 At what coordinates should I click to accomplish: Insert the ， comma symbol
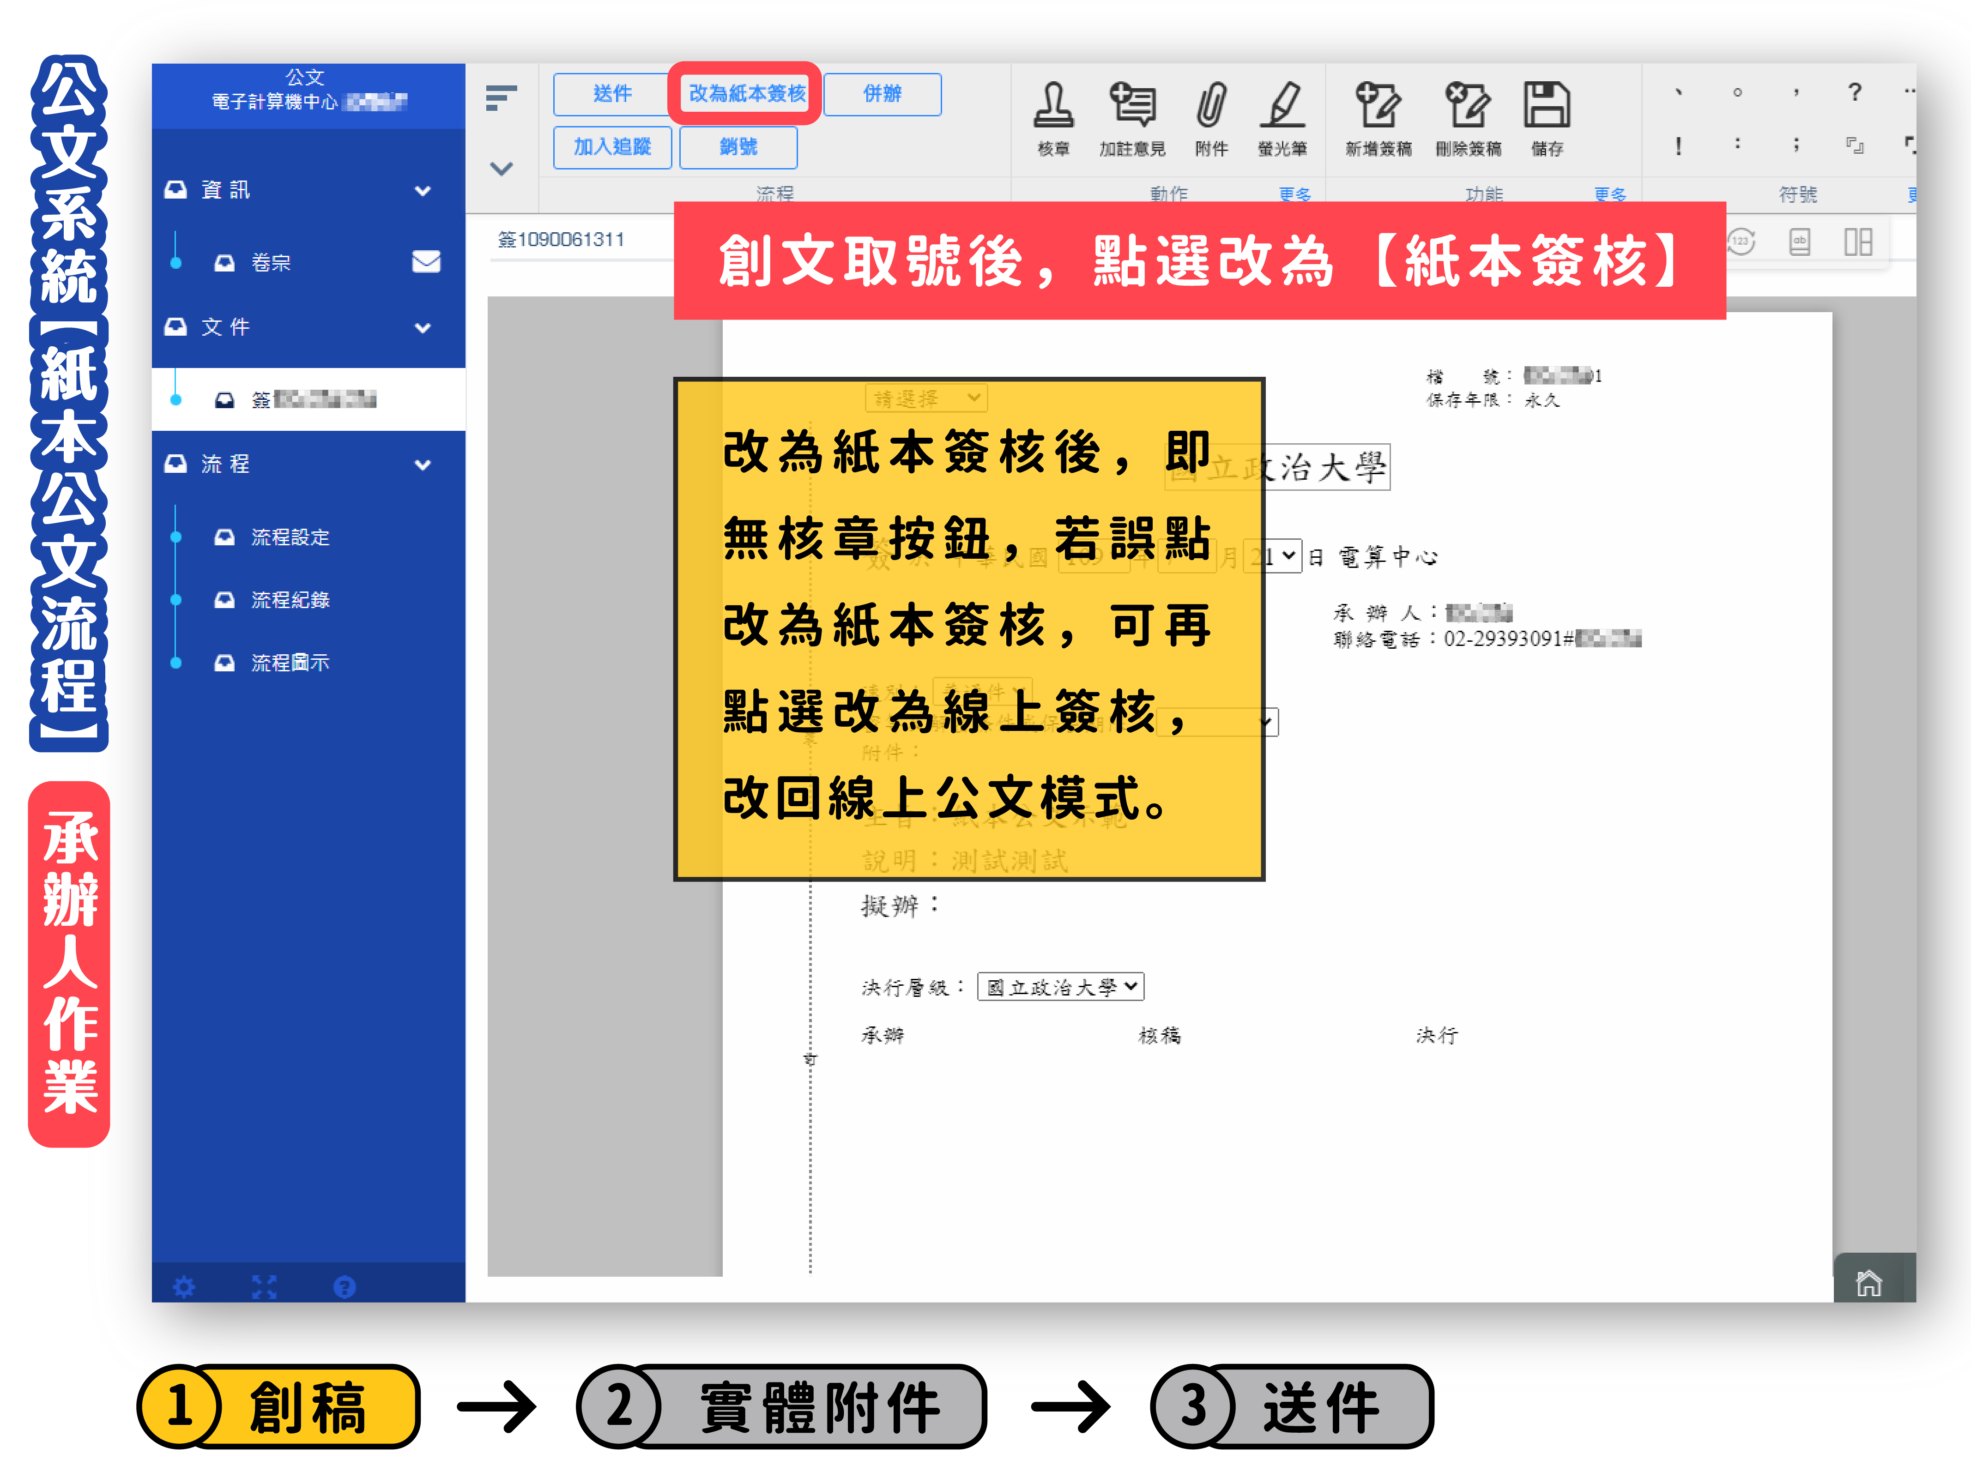[1796, 92]
